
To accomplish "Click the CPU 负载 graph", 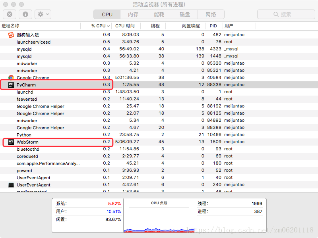I will pos(159,220).
